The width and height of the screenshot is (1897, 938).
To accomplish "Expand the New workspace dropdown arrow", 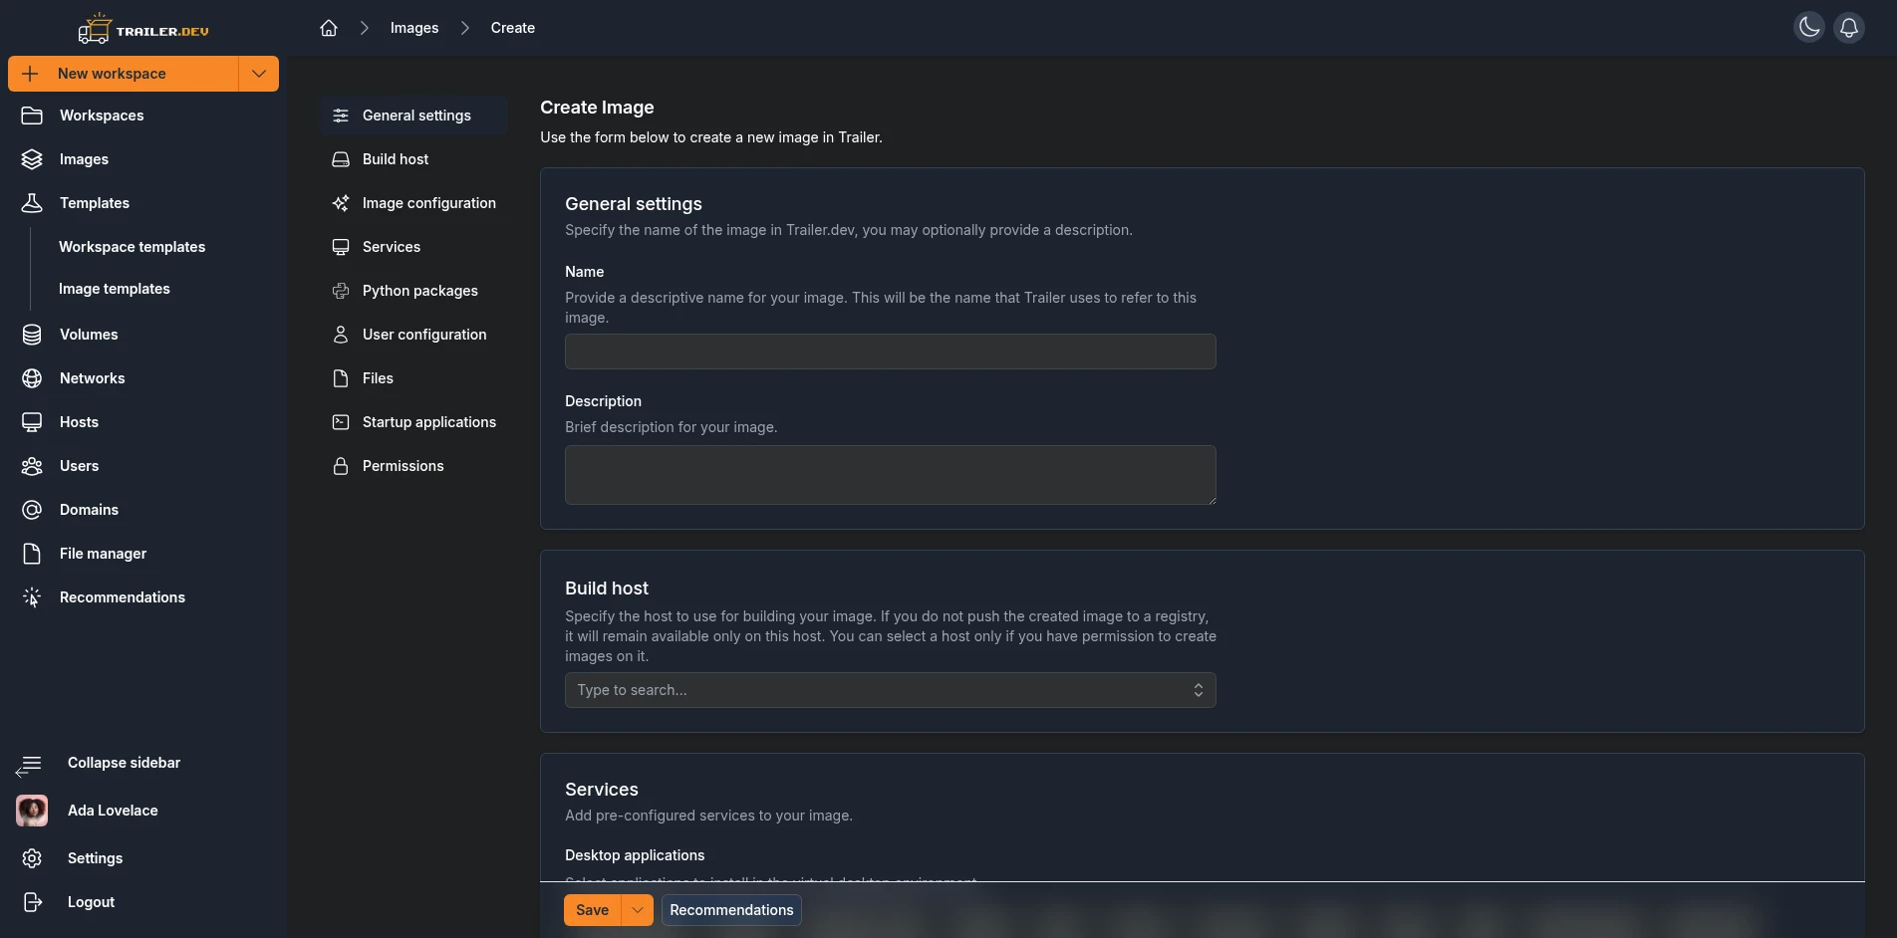I will click(259, 74).
